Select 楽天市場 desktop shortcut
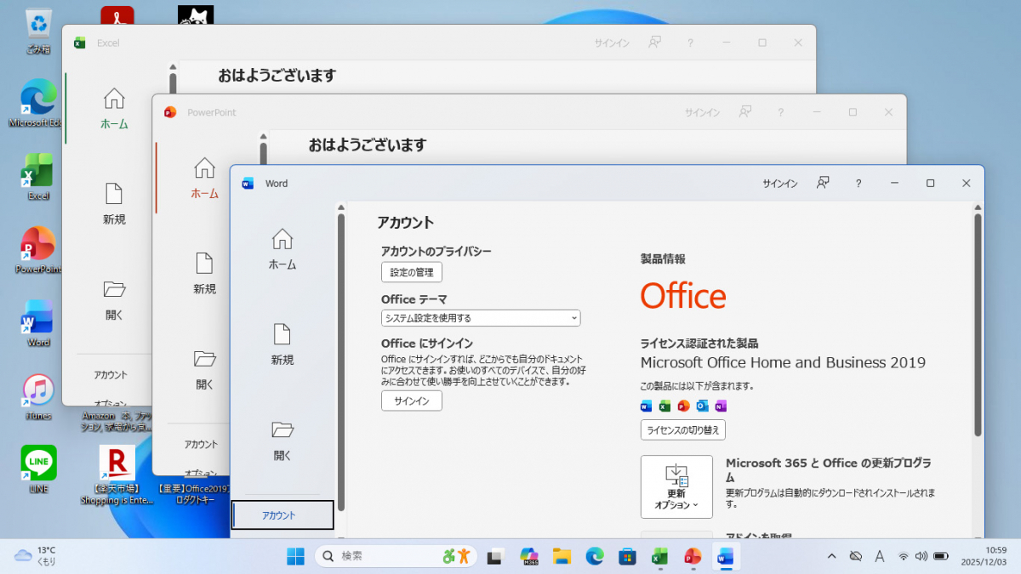Screen dimensions: 1021x574 pos(117,475)
